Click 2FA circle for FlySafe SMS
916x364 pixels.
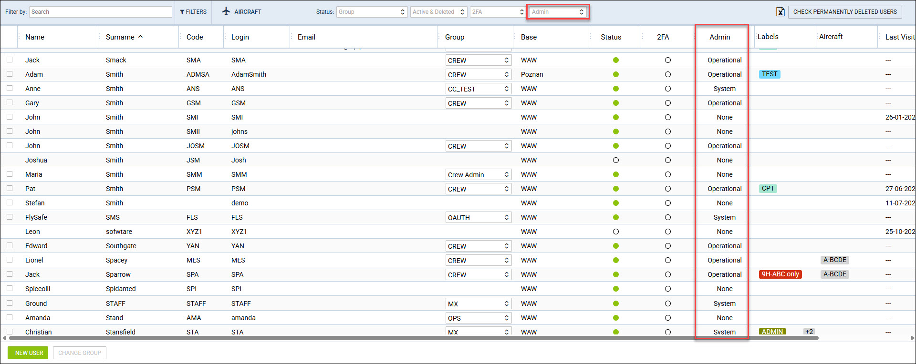click(x=668, y=217)
